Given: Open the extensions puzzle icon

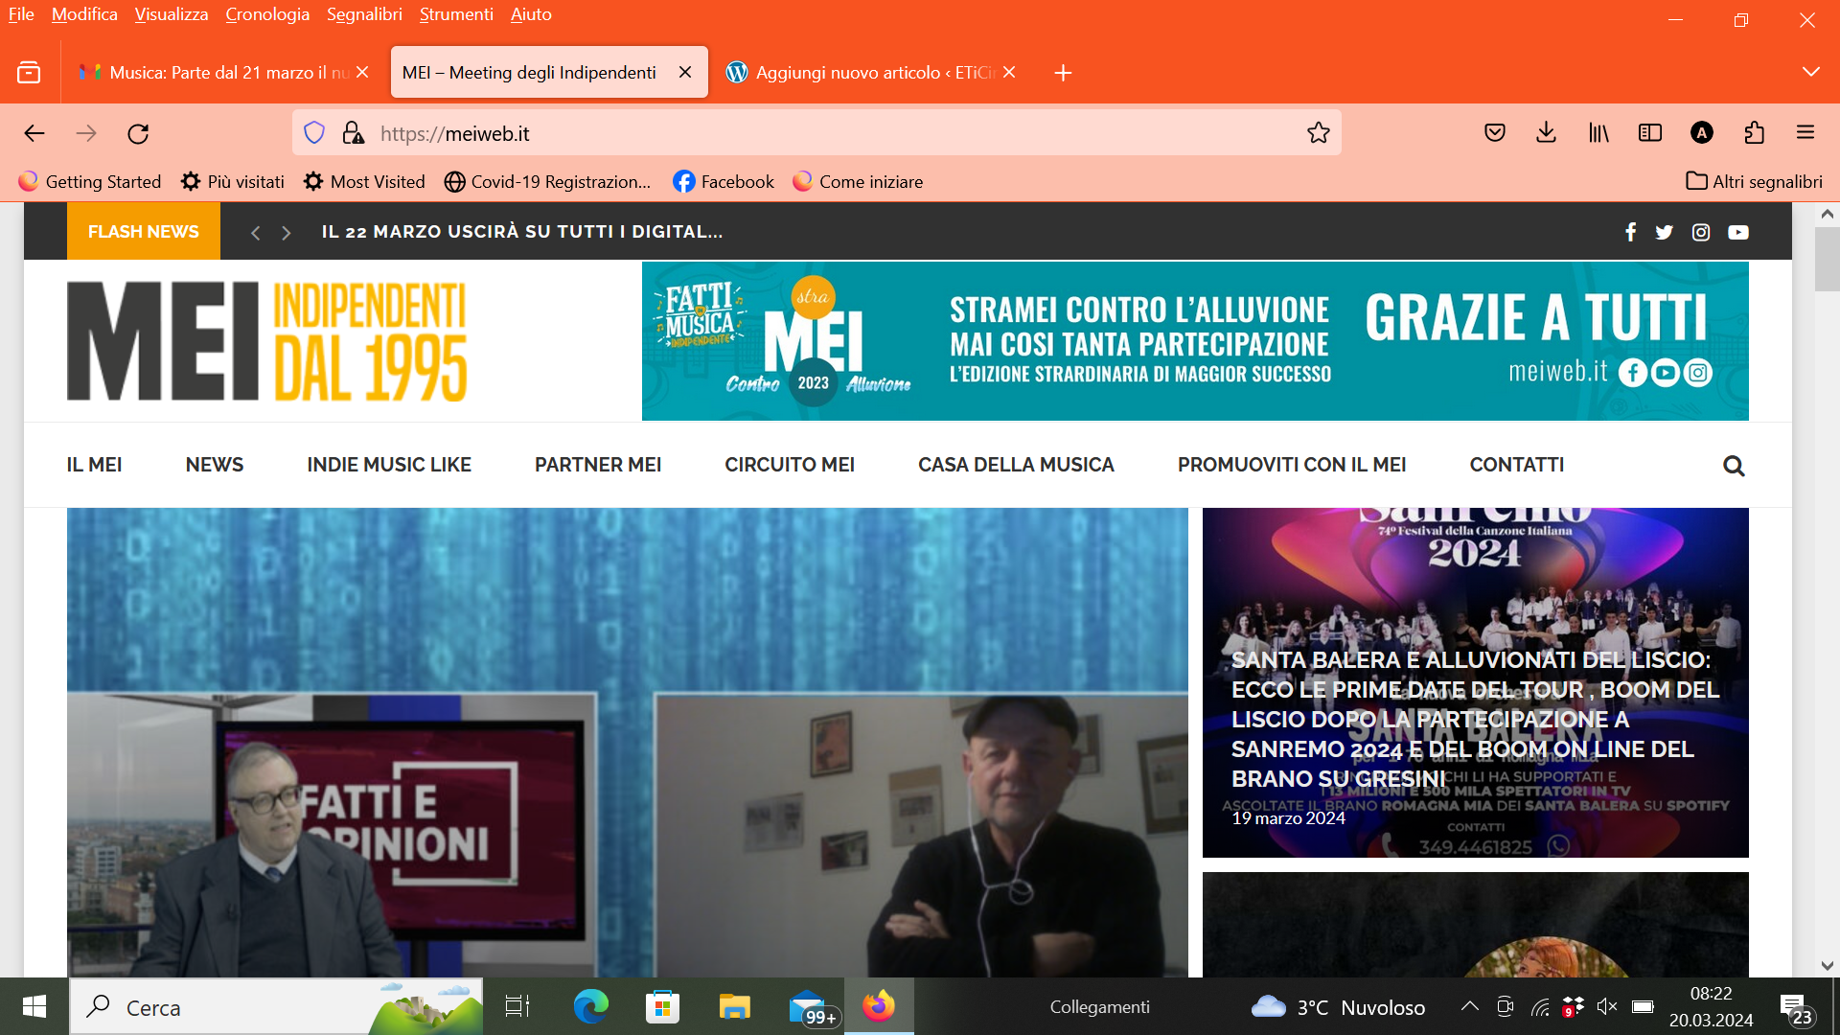Looking at the screenshot, I should coord(1754,133).
